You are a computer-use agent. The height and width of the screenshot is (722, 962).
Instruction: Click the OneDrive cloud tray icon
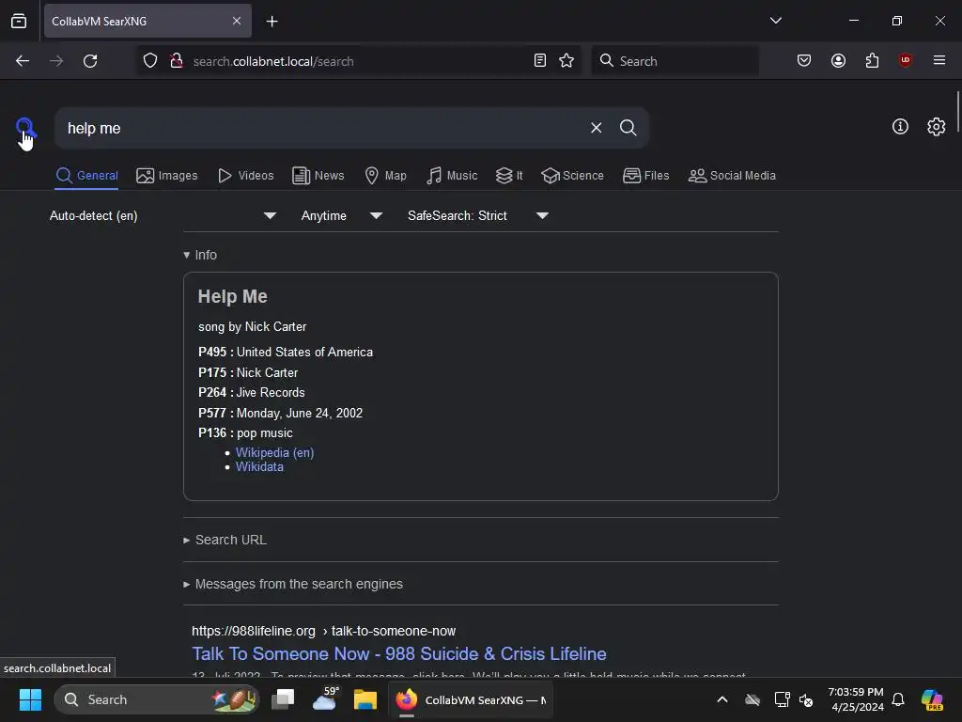(x=753, y=699)
